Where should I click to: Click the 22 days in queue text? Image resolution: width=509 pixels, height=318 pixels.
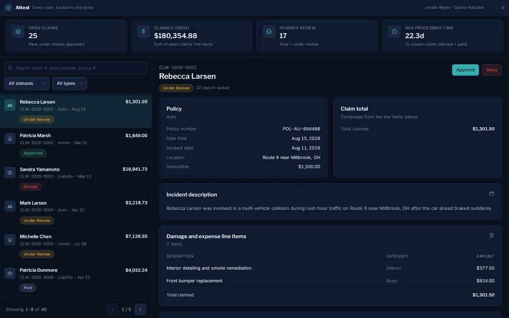click(212, 88)
